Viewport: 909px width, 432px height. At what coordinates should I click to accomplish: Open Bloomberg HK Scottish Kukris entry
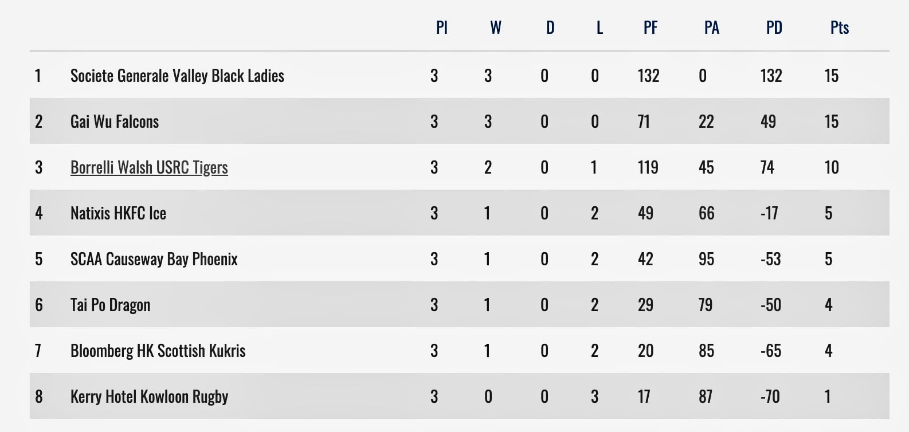pos(158,351)
